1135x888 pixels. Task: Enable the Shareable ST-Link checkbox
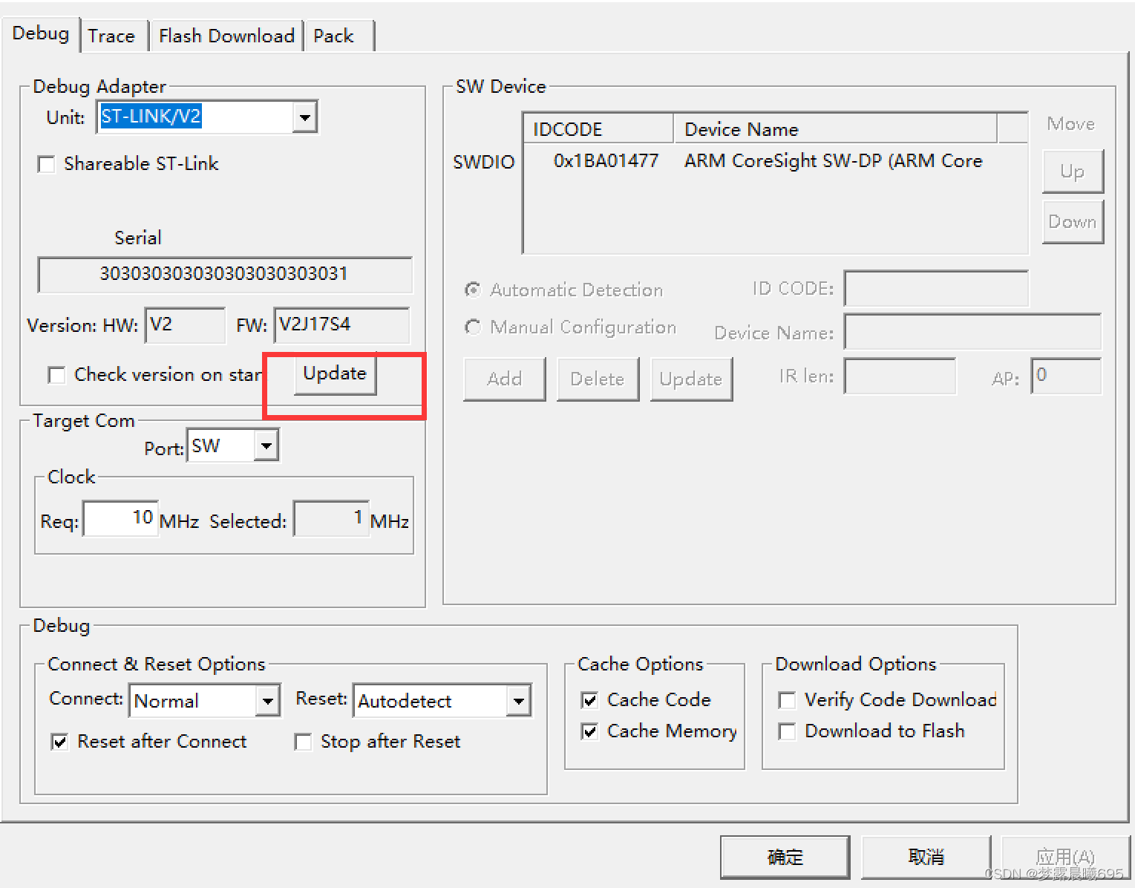coord(46,163)
